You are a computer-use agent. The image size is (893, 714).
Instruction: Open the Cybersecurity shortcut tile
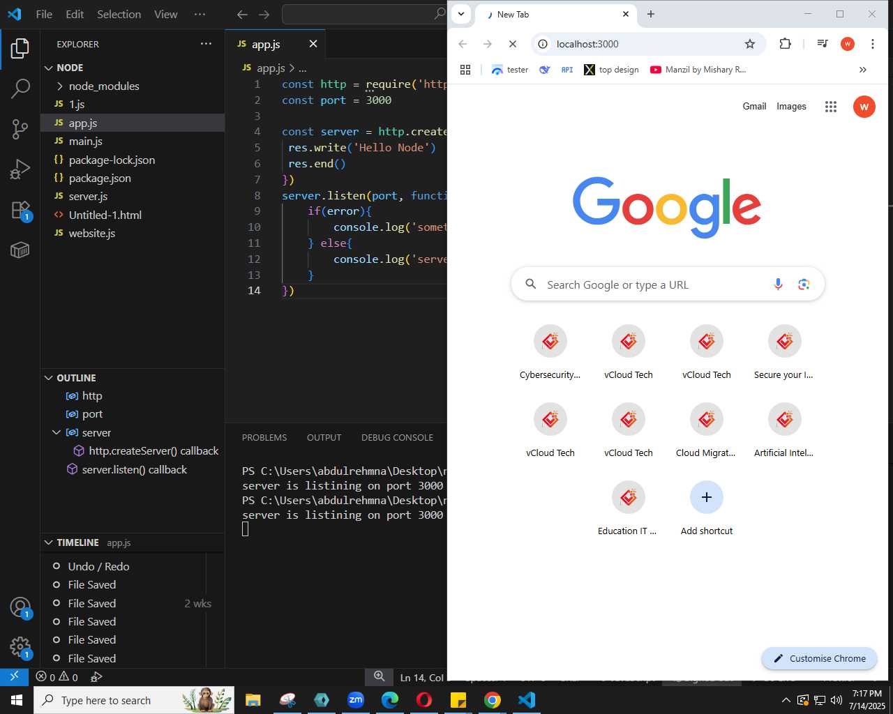point(550,351)
